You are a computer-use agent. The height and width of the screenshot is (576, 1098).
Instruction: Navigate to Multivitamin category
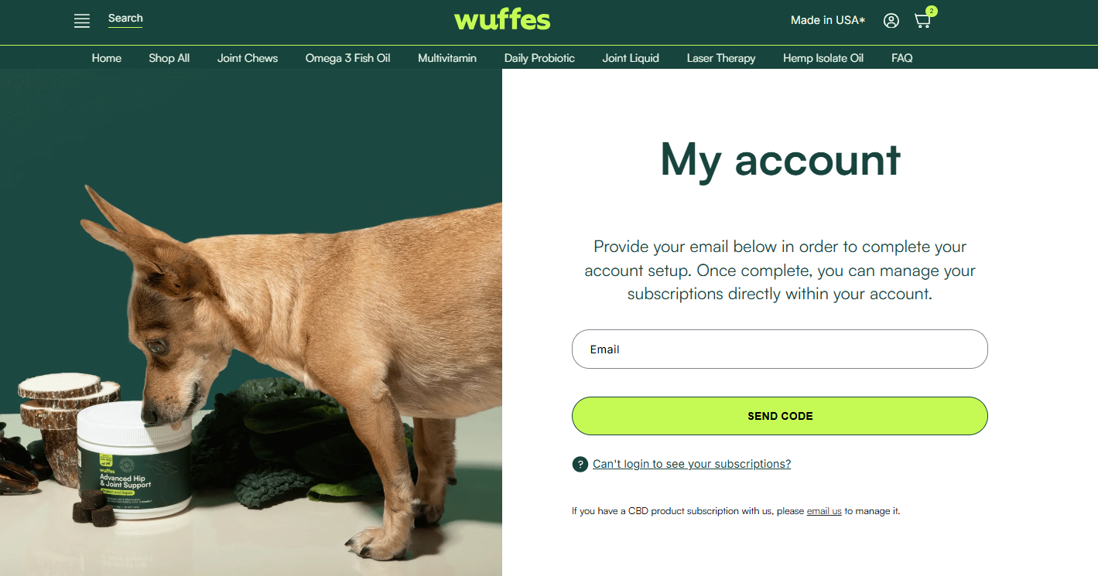tap(447, 58)
